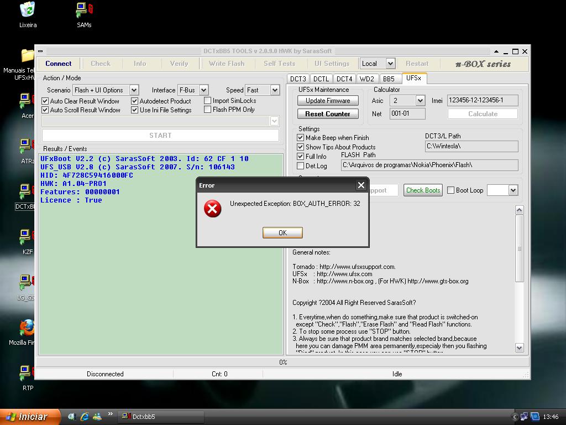Click the Imei input field
This screenshot has width=566, height=425.
pos(483,101)
